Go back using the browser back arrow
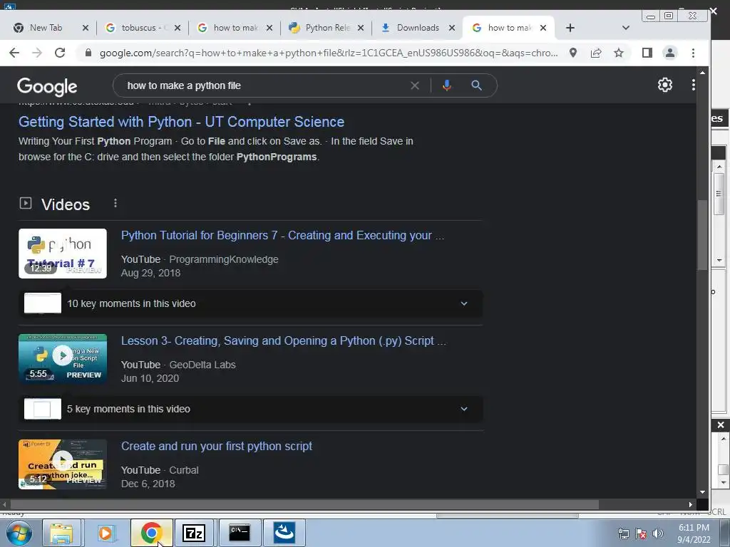 pos(14,53)
